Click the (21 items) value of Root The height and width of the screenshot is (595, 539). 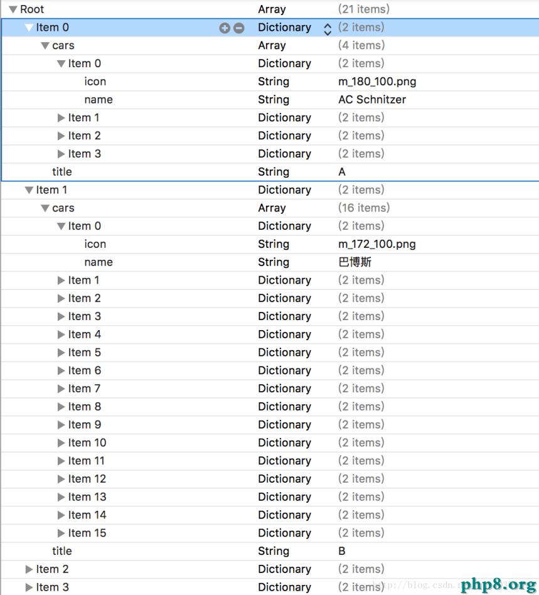click(x=364, y=9)
